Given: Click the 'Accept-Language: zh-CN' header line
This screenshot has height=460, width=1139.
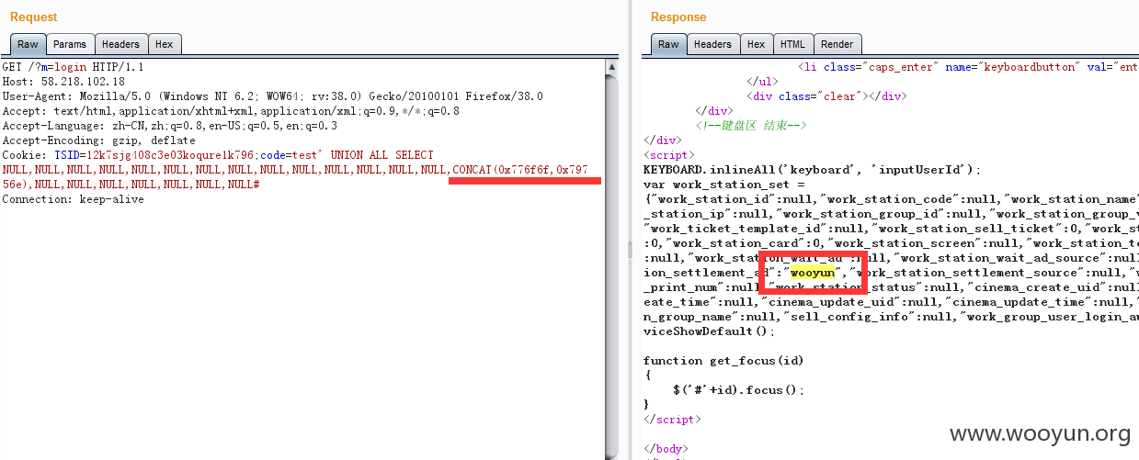Looking at the screenshot, I should coord(170,126).
